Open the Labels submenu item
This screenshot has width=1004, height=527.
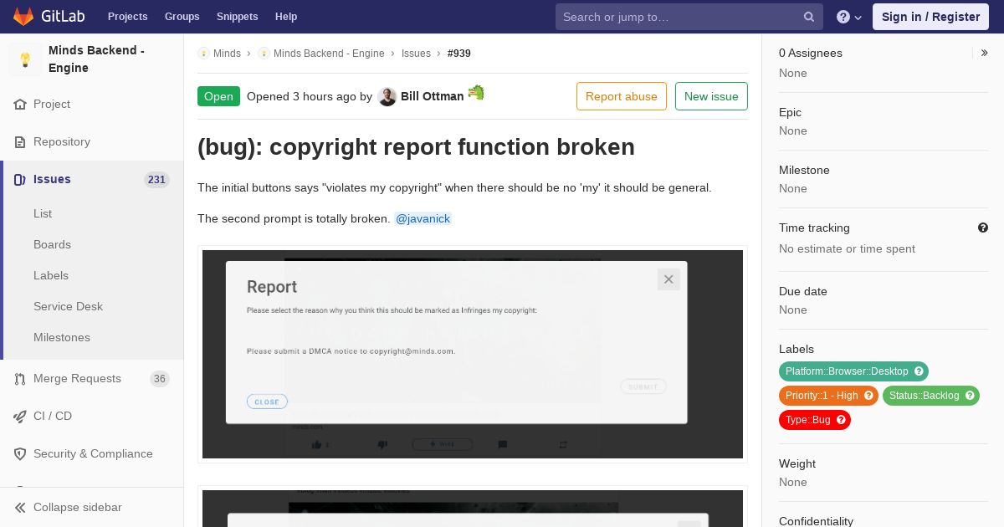coord(51,276)
